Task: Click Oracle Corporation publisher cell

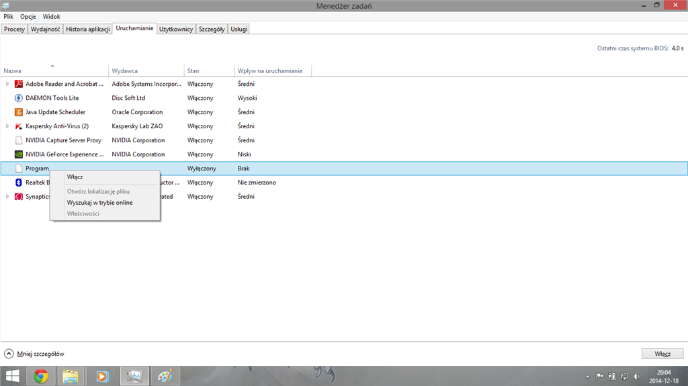Action: pyautogui.click(x=137, y=112)
